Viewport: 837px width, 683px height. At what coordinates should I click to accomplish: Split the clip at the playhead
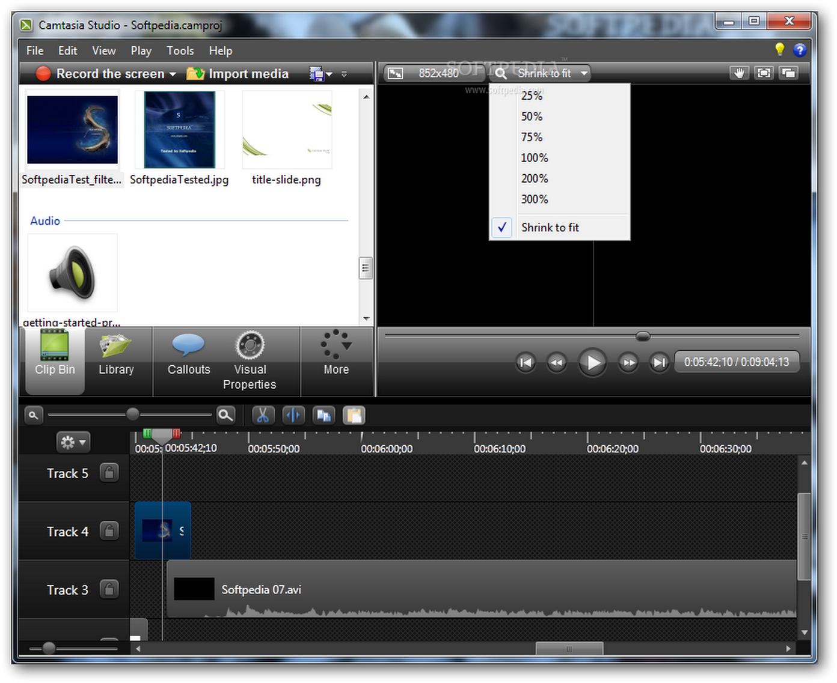[293, 414]
